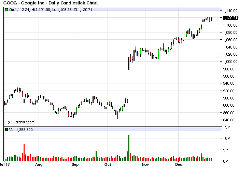Click the 920.00 price axis label
The height and width of the screenshot is (175, 239).
tap(229, 91)
